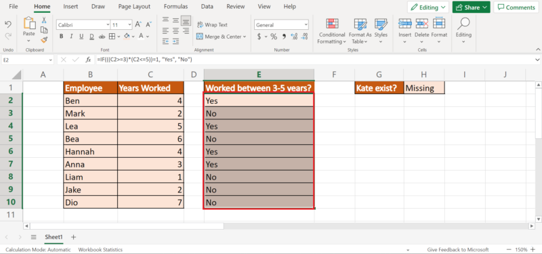Viewport: 542px width, 254px height.
Task: Apply Comma Style format
Action: (x=284, y=37)
